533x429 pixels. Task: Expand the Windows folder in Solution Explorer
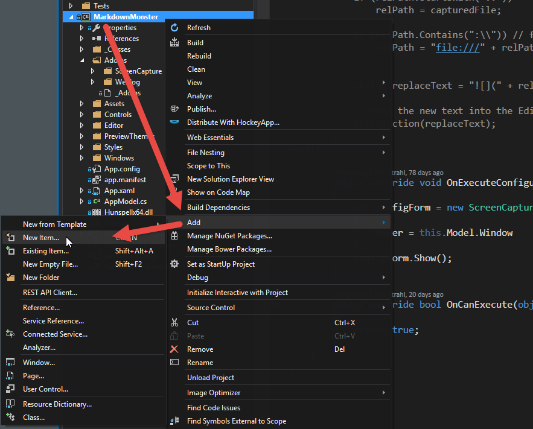tap(81, 157)
